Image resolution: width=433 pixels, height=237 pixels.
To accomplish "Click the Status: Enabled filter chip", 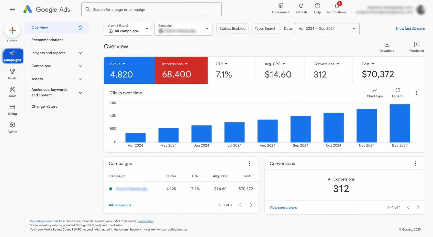I will 232,29.
